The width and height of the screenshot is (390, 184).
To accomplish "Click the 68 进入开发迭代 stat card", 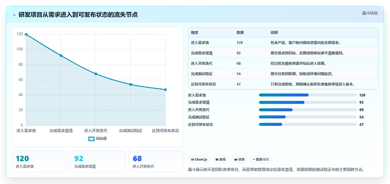I will pyautogui.click(x=156, y=161).
